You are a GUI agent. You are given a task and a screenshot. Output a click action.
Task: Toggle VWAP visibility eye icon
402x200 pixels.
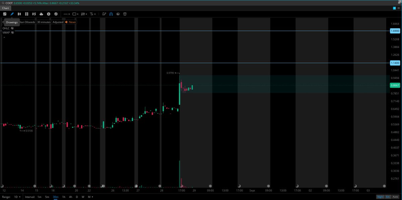point(12,33)
